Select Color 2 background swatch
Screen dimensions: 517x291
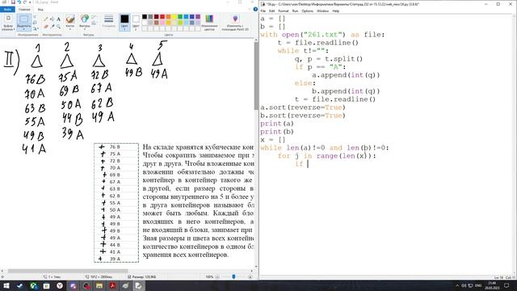click(136, 23)
